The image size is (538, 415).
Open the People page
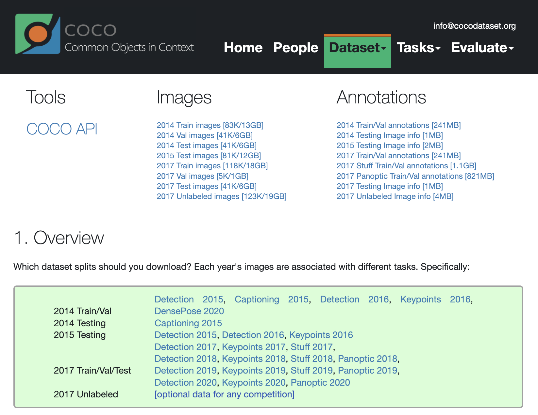(295, 48)
